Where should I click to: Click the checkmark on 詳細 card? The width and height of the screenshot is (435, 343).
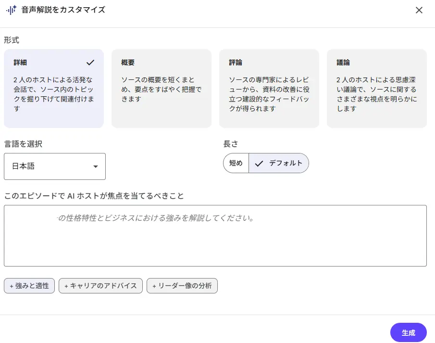[x=90, y=63]
